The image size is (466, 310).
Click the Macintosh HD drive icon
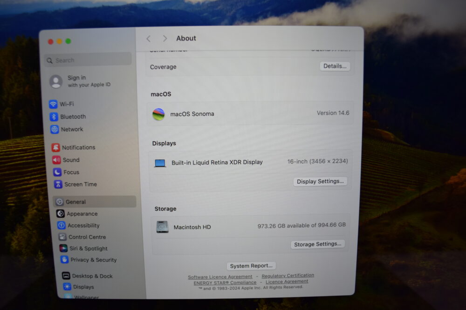pyautogui.click(x=163, y=227)
